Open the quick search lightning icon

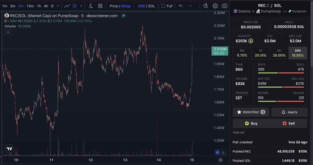click(206, 6)
